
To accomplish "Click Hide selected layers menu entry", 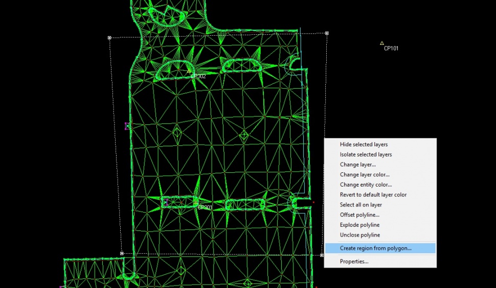I will coord(364,145).
